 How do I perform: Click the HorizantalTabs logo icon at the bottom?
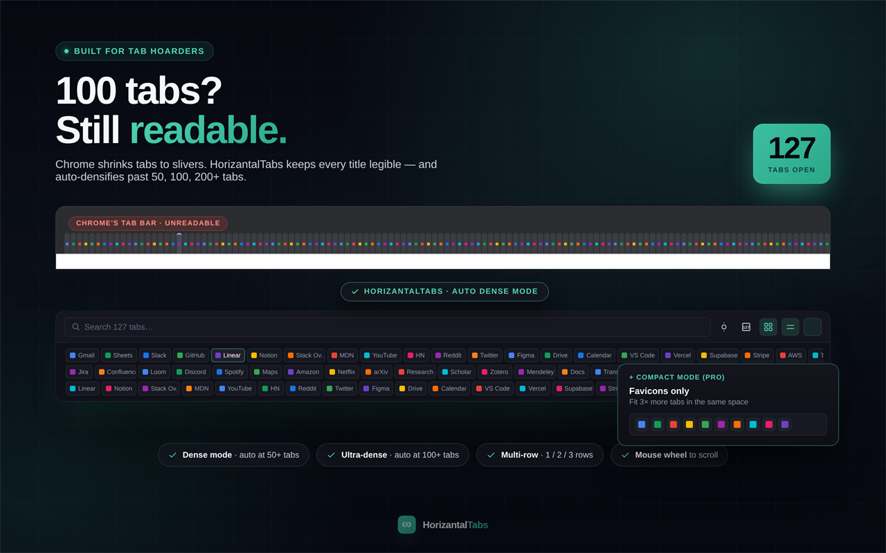[407, 525]
